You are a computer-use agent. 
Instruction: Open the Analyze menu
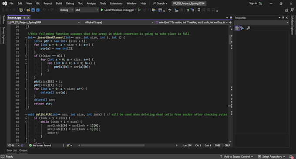tap(91, 3)
